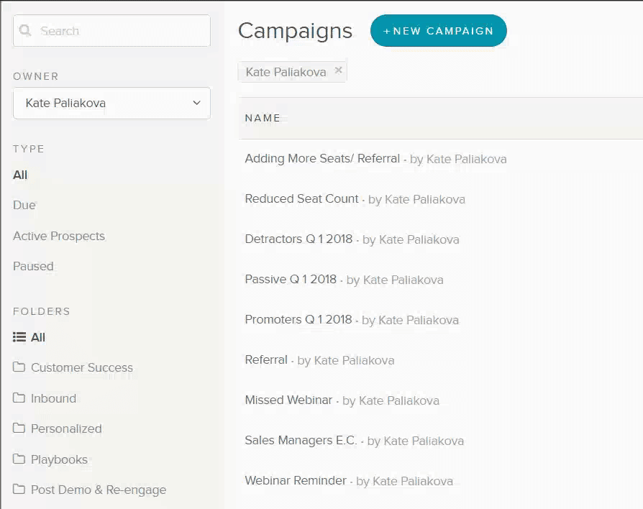Open the Playbooks folder
Screen dimensions: 643x509
(x=60, y=459)
